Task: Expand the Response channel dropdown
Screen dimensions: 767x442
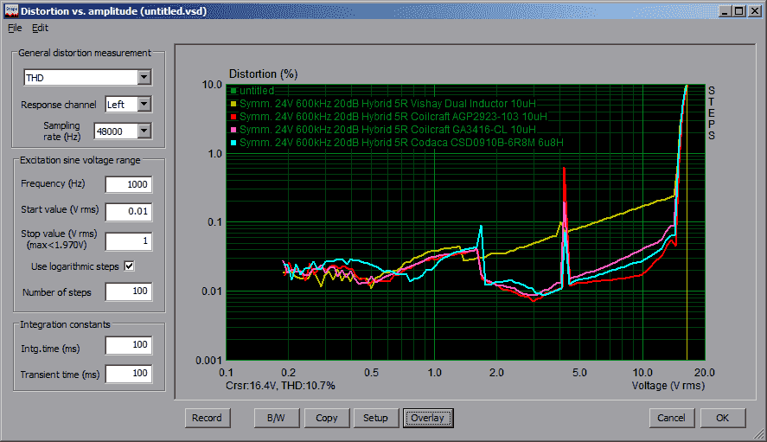Action: pos(144,105)
